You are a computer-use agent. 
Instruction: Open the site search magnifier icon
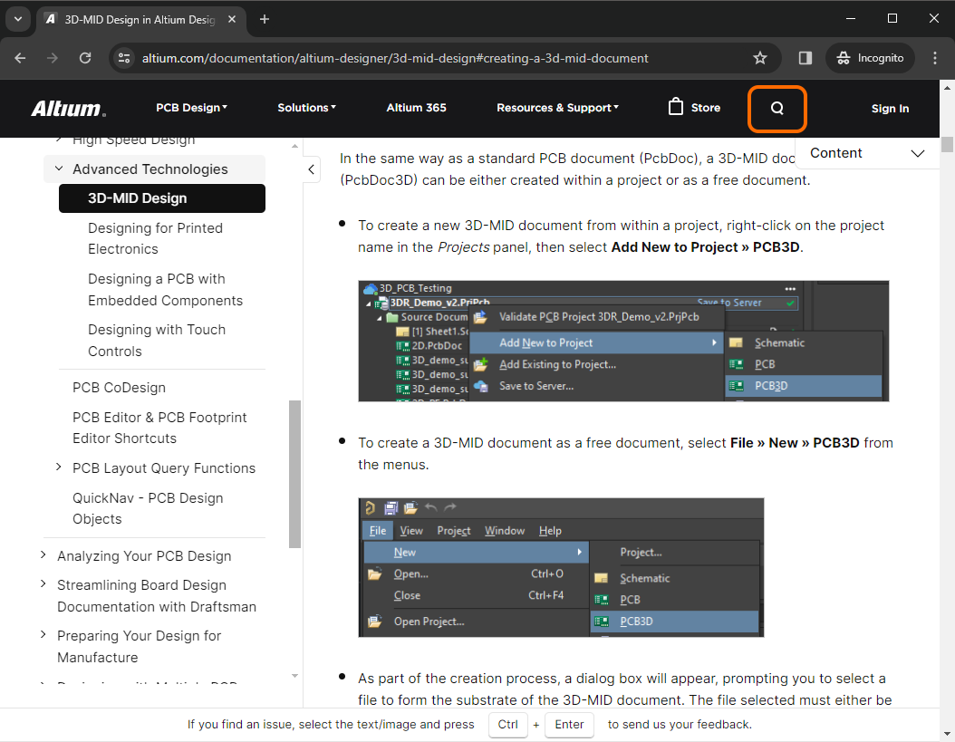(x=777, y=109)
